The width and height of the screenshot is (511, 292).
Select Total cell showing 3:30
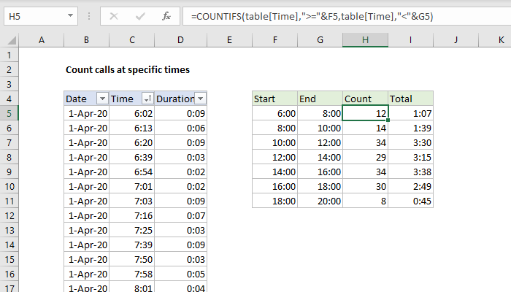click(x=410, y=143)
